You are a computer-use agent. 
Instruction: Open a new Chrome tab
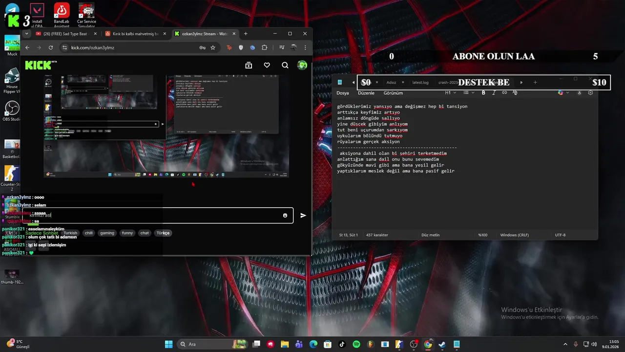[246, 34]
